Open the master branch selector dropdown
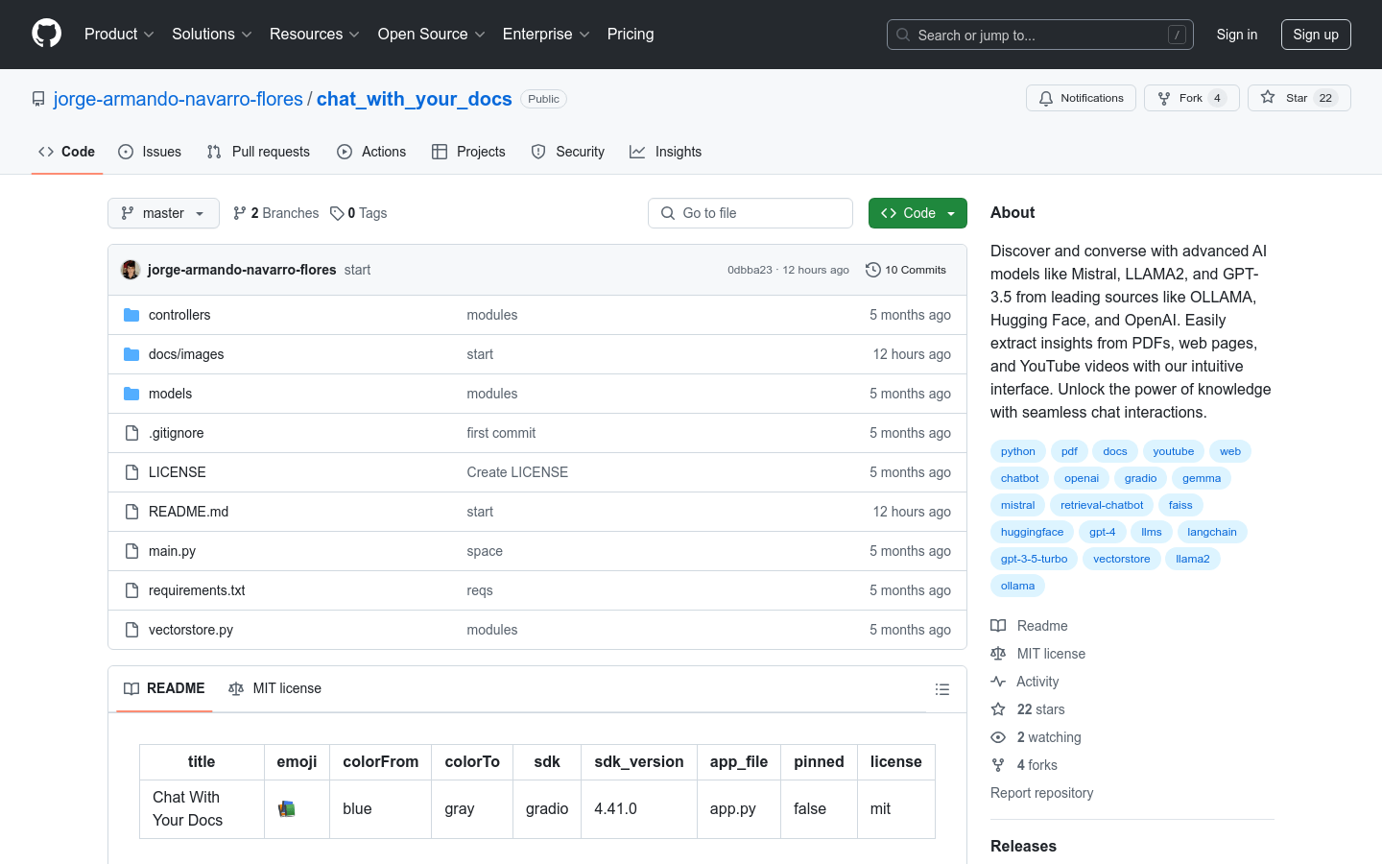Image resolution: width=1382 pixels, height=864 pixels. tap(163, 213)
